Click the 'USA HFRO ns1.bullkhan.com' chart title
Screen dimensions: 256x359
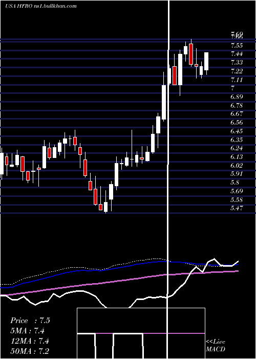point(41,6)
